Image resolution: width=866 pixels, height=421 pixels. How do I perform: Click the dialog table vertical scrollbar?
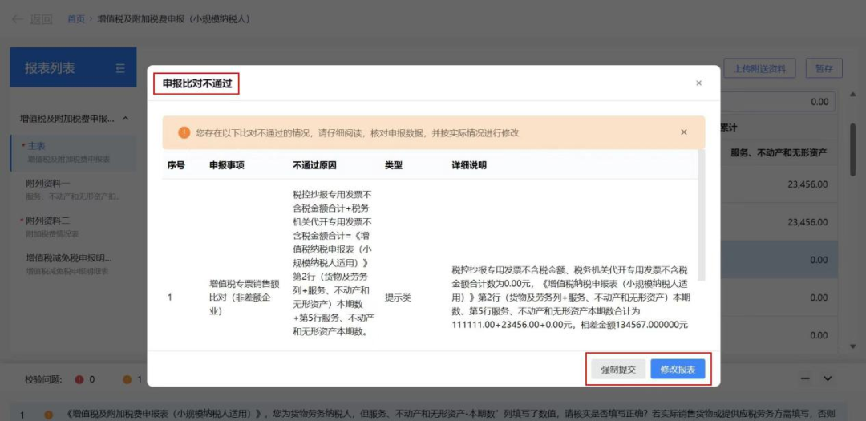[x=702, y=216]
